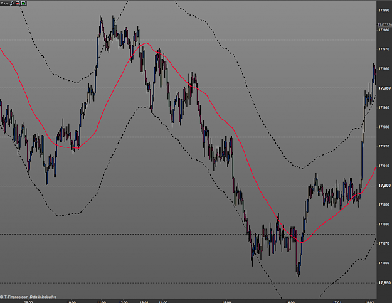Click the 17,880 price axis label

click(x=384, y=224)
